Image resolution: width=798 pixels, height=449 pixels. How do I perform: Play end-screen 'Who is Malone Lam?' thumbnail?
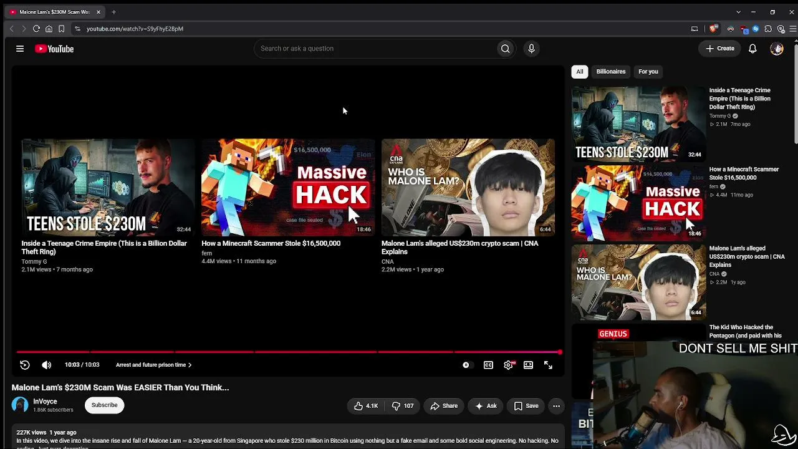[x=468, y=187]
